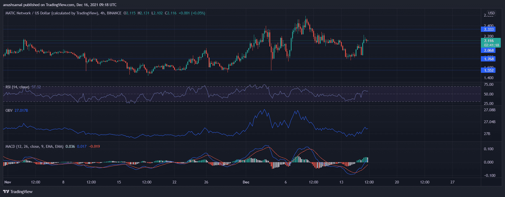Click the TradingView logo icon
The image size is (505, 197).
click(x=6, y=191)
